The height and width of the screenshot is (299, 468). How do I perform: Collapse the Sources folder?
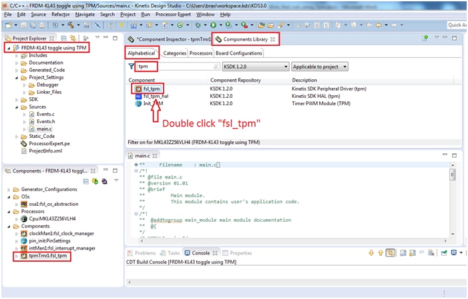pyautogui.click(x=17, y=107)
